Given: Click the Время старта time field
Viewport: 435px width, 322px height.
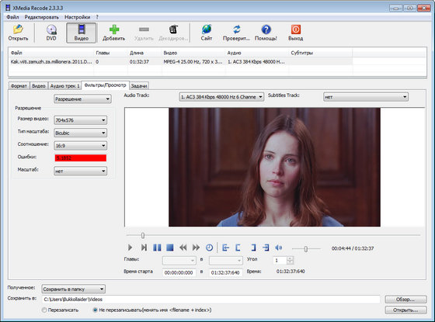Looking at the screenshot, I should point(179,272).
